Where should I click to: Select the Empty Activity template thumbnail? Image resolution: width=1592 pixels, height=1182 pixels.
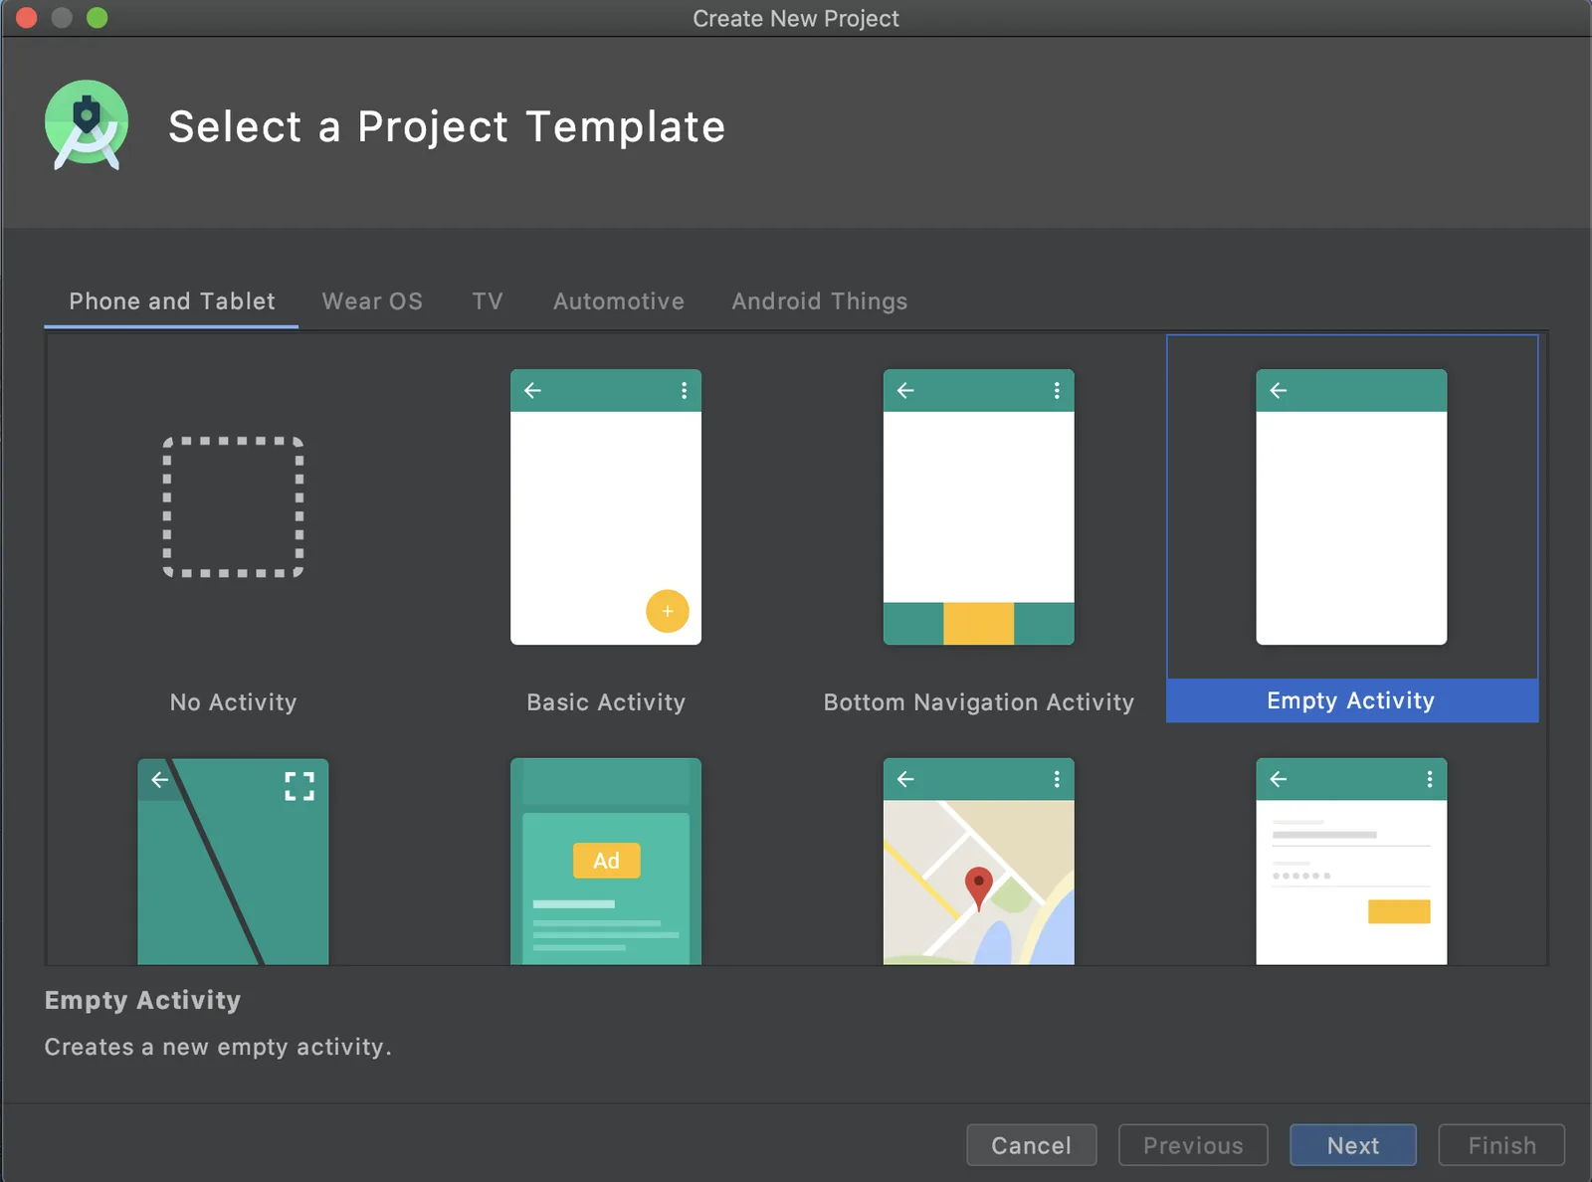(x=1351, y=507)
